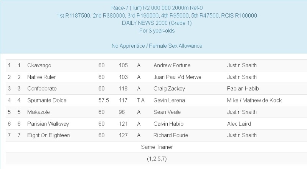Select Native Ruler horse entry

[x=41, y=77]
